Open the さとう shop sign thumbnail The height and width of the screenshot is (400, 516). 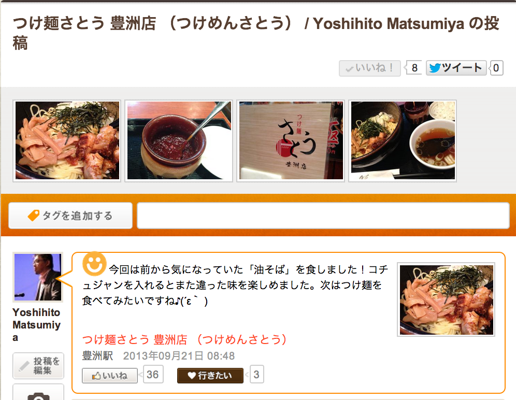291,140
